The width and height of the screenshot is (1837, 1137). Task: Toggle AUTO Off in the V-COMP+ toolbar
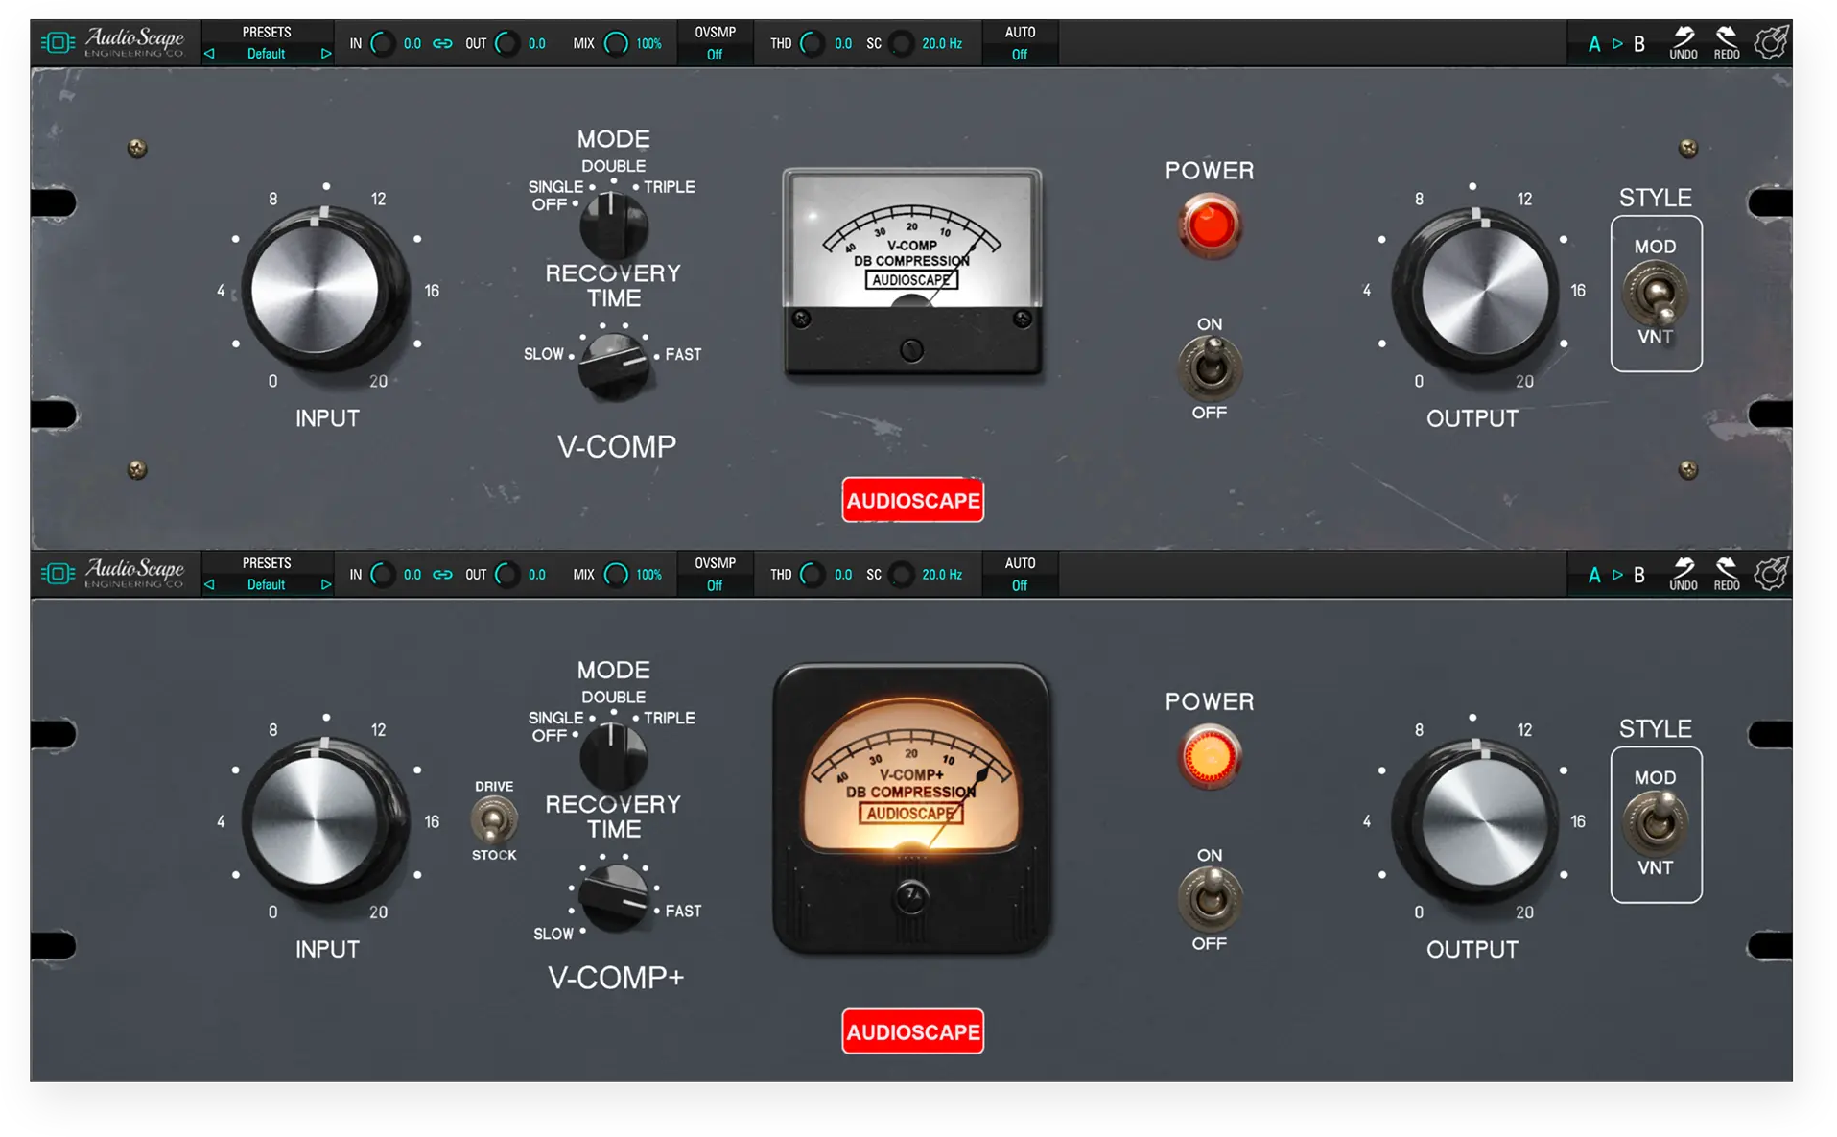pyautogui.click(x=1020, y=574)
